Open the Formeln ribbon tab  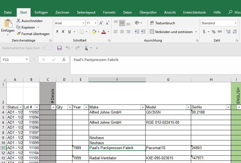[109, 12]
